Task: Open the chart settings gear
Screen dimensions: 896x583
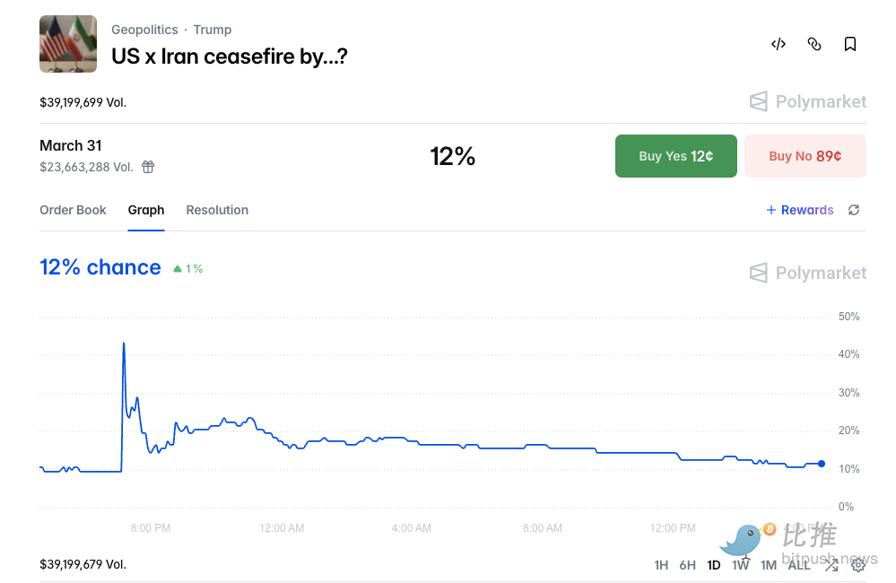Action: point(858,565)
